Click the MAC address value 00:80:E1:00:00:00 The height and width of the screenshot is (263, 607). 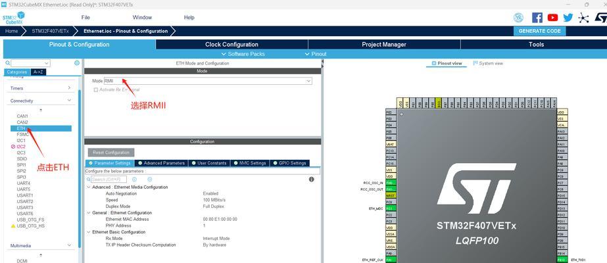pyautogui.click(x=220, y=220)
